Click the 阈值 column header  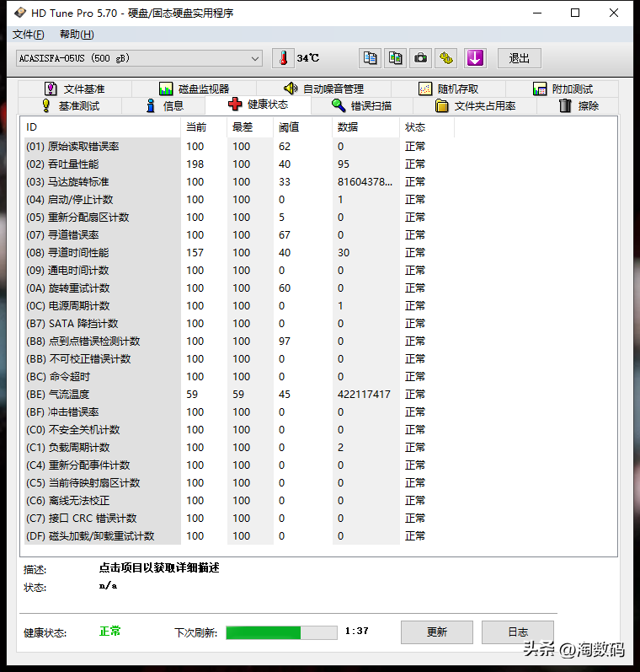[x=302, y=127]
